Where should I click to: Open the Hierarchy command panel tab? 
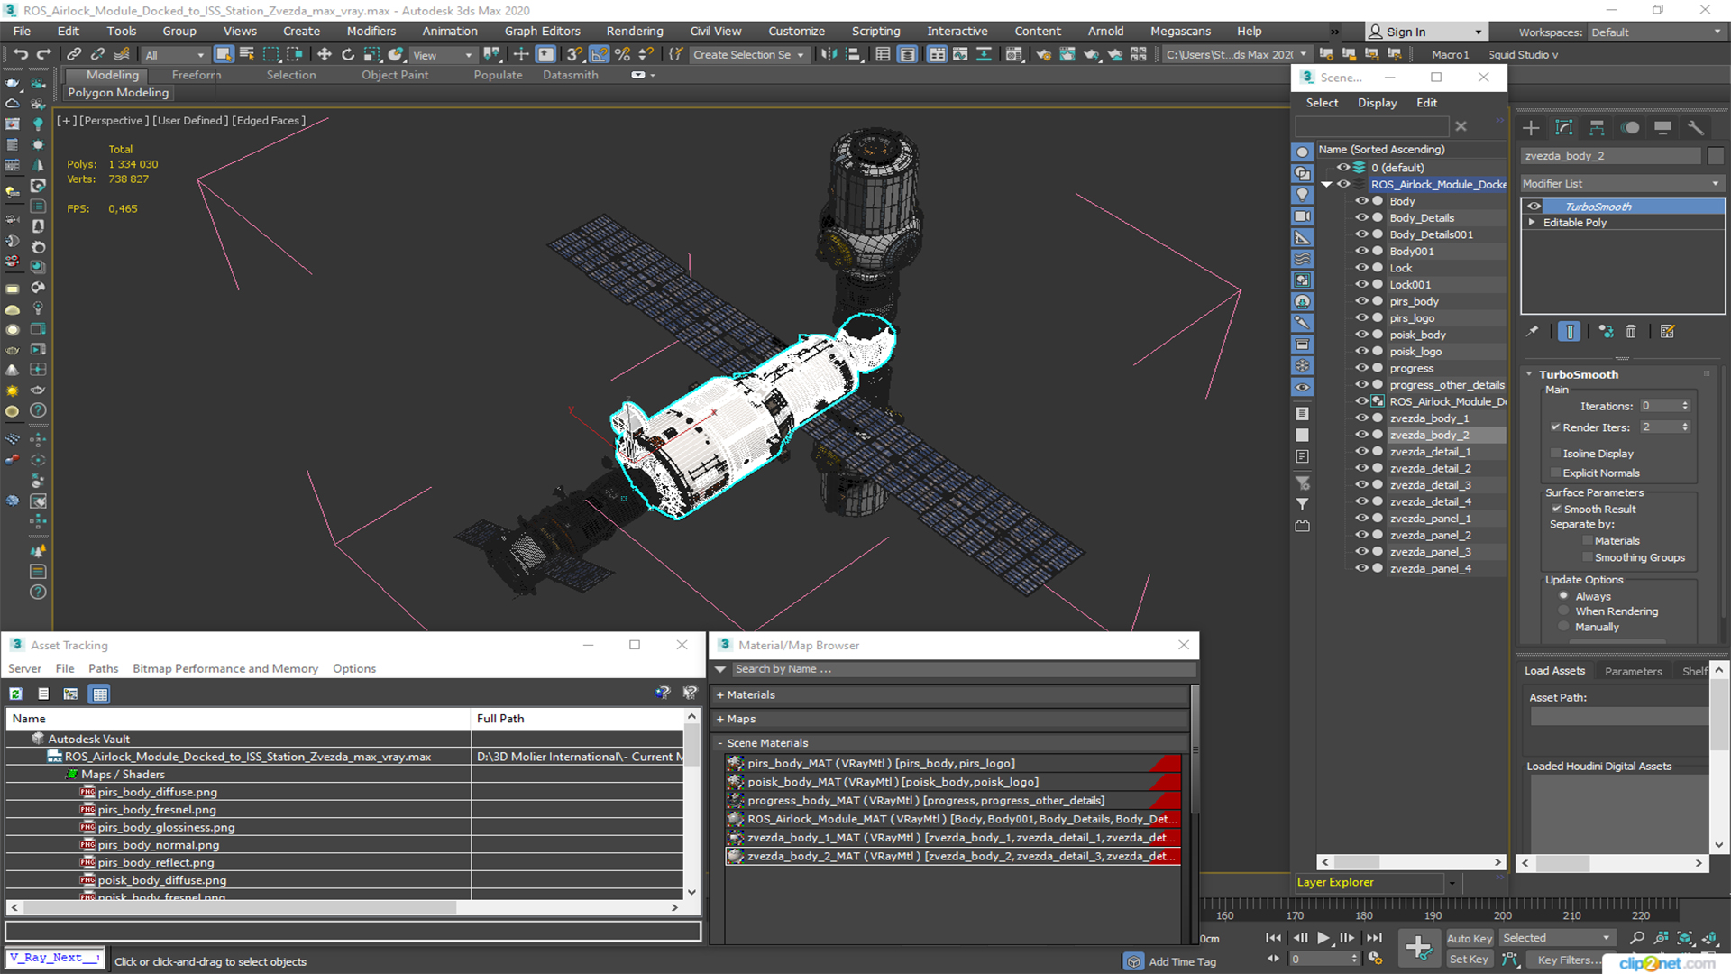tap(1597, 127)
